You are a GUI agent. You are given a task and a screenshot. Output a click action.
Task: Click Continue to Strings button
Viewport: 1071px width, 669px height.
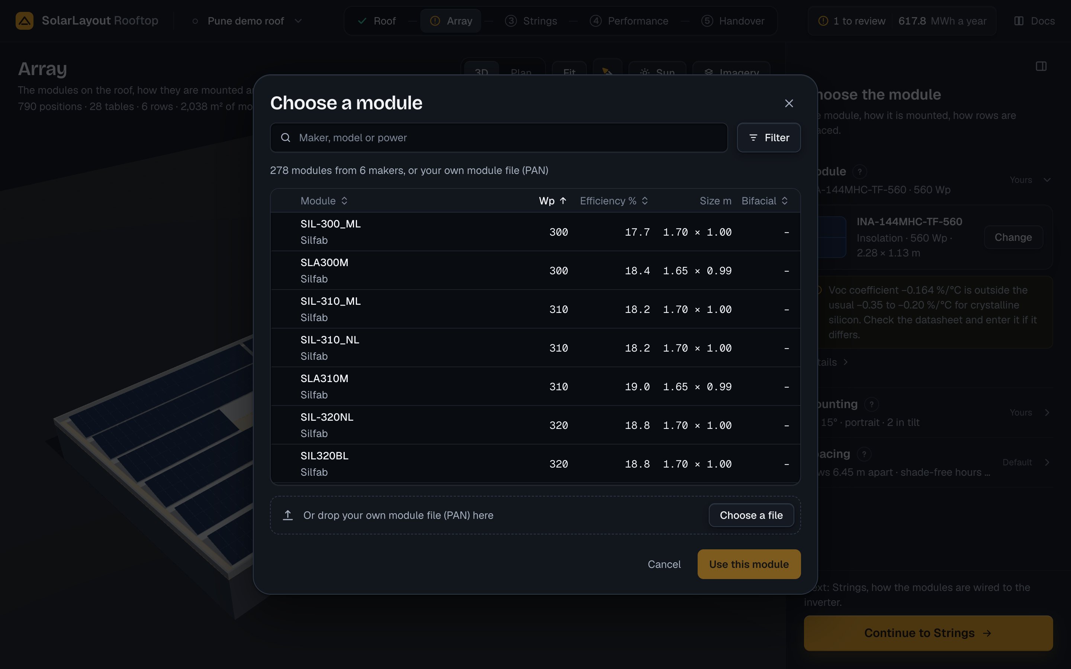(928, 633)
